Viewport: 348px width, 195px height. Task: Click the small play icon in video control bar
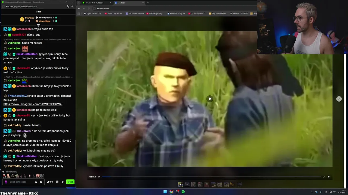[99, 177]
